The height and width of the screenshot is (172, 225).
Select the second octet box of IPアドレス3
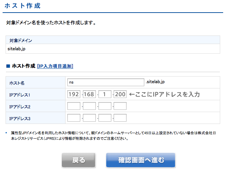tap(90, 118)
